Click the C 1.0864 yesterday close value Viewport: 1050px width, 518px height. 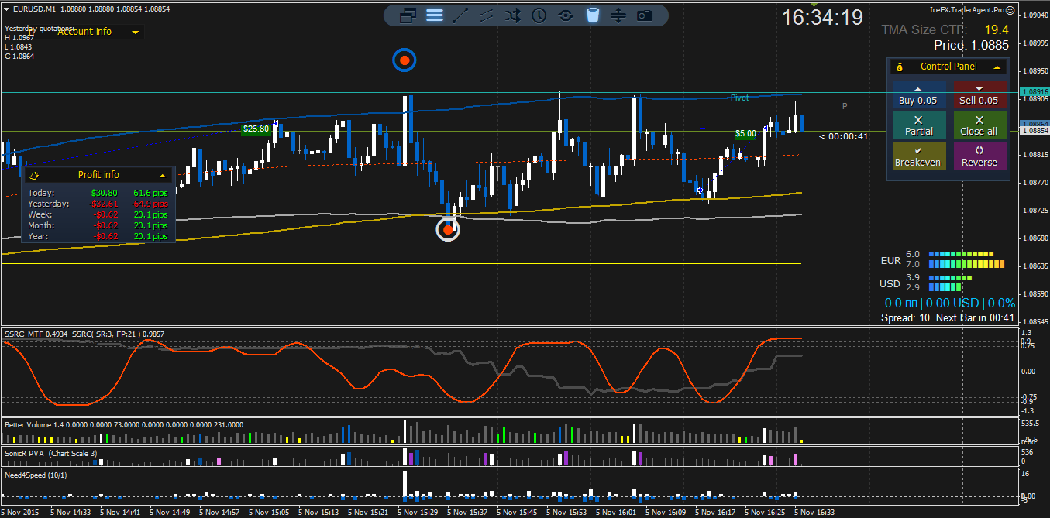(x=19, y=56)
